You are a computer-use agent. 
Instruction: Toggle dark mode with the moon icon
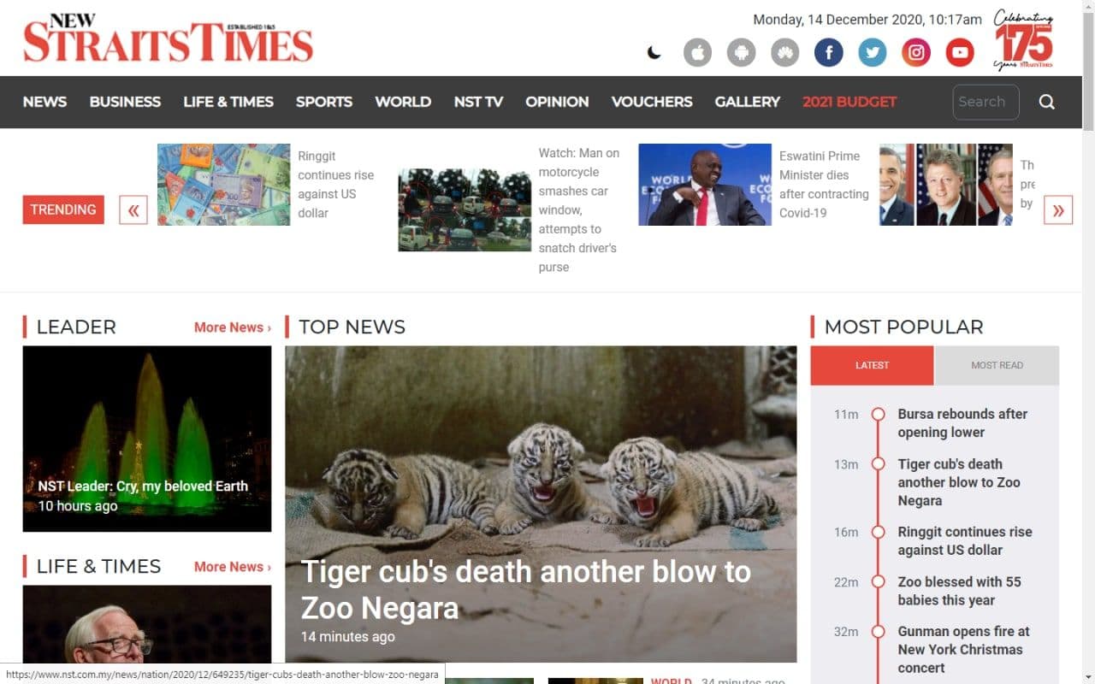[654, 53]
